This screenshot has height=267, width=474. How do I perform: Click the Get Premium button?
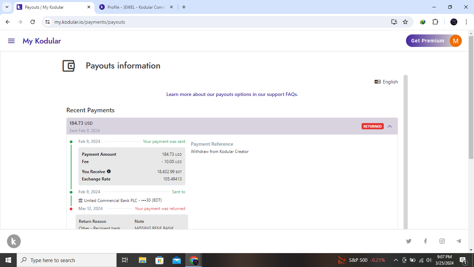(x=428, y=41)
